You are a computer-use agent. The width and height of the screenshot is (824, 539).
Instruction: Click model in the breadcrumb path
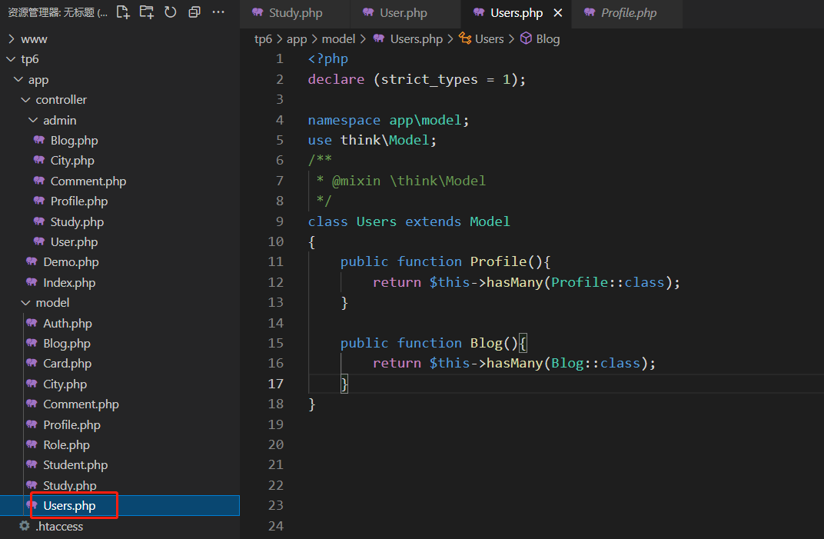point(338,39)
